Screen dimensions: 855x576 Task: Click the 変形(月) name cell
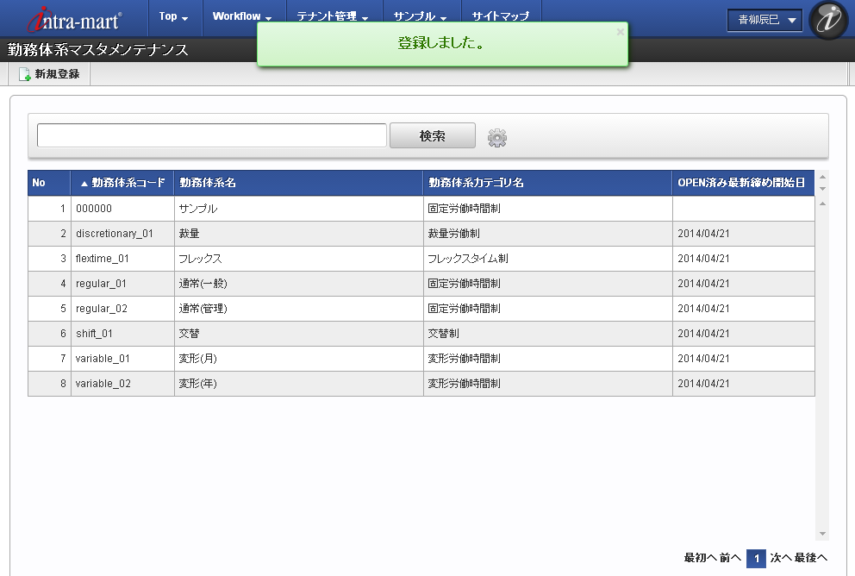click(298, 359)
